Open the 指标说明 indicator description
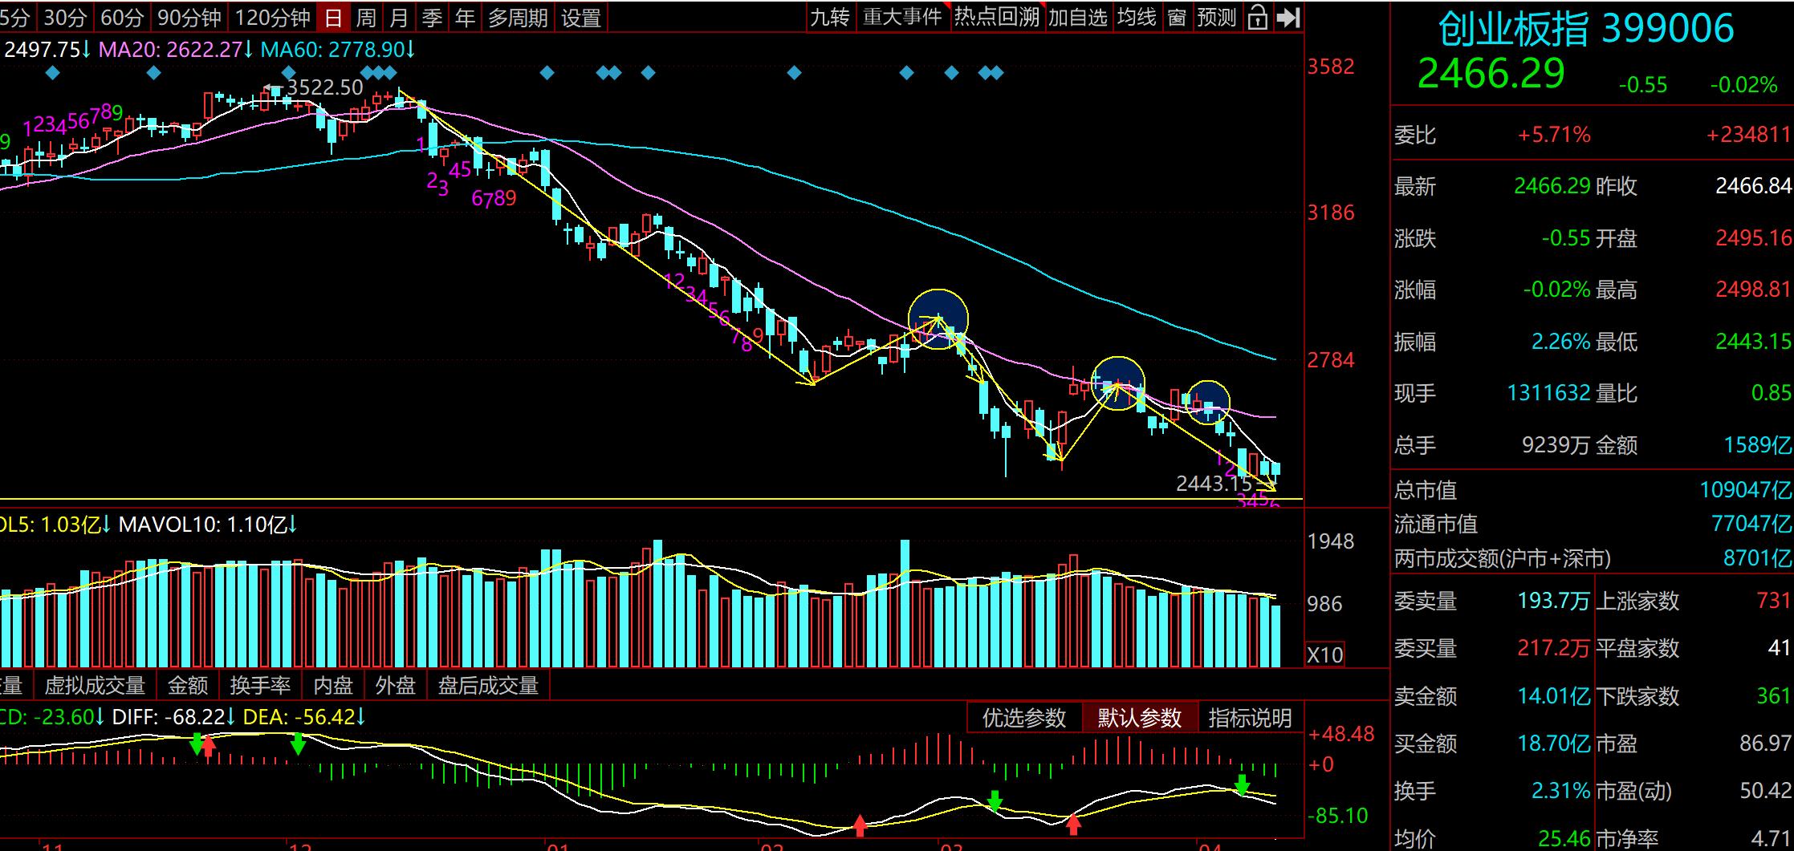This screenshot has width=1794, height=851. pos(1250,717)
